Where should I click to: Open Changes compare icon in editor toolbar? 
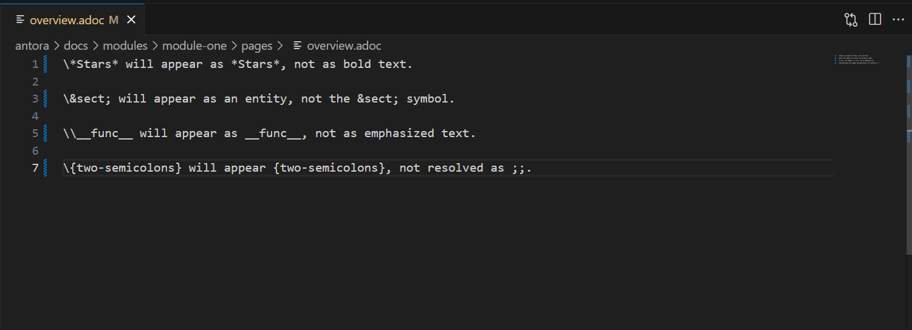tap(851, 20)
